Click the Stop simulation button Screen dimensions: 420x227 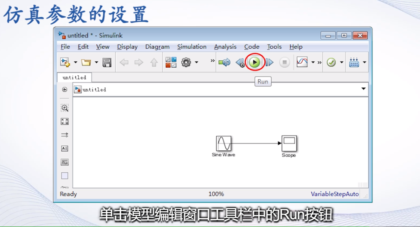(x=284, y=62)
